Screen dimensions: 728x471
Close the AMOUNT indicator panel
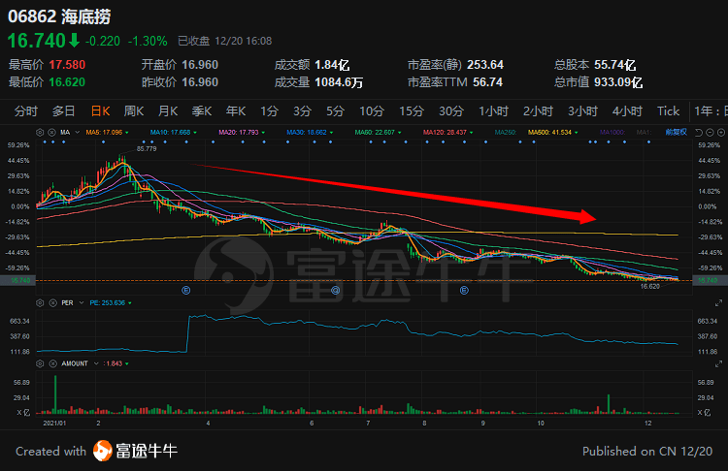coord(53,363)
